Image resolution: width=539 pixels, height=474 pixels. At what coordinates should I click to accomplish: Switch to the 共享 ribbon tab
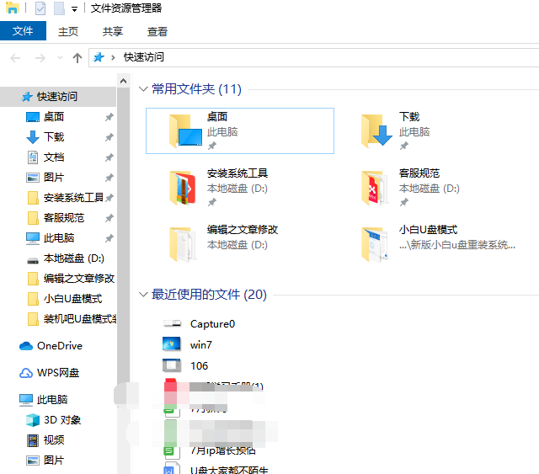(113, 31)
